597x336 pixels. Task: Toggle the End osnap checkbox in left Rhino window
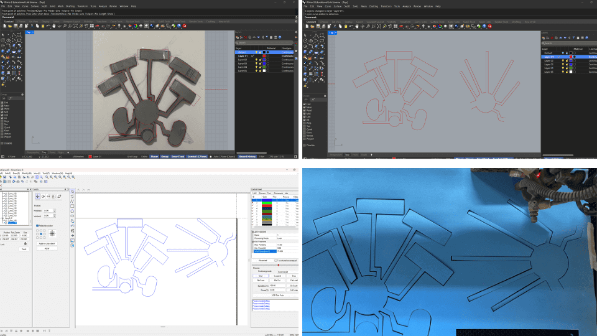coord(2,102)
